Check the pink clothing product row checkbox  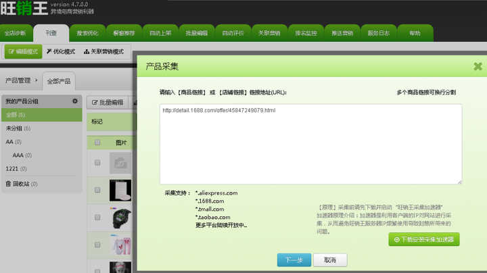tap(97, 245)
